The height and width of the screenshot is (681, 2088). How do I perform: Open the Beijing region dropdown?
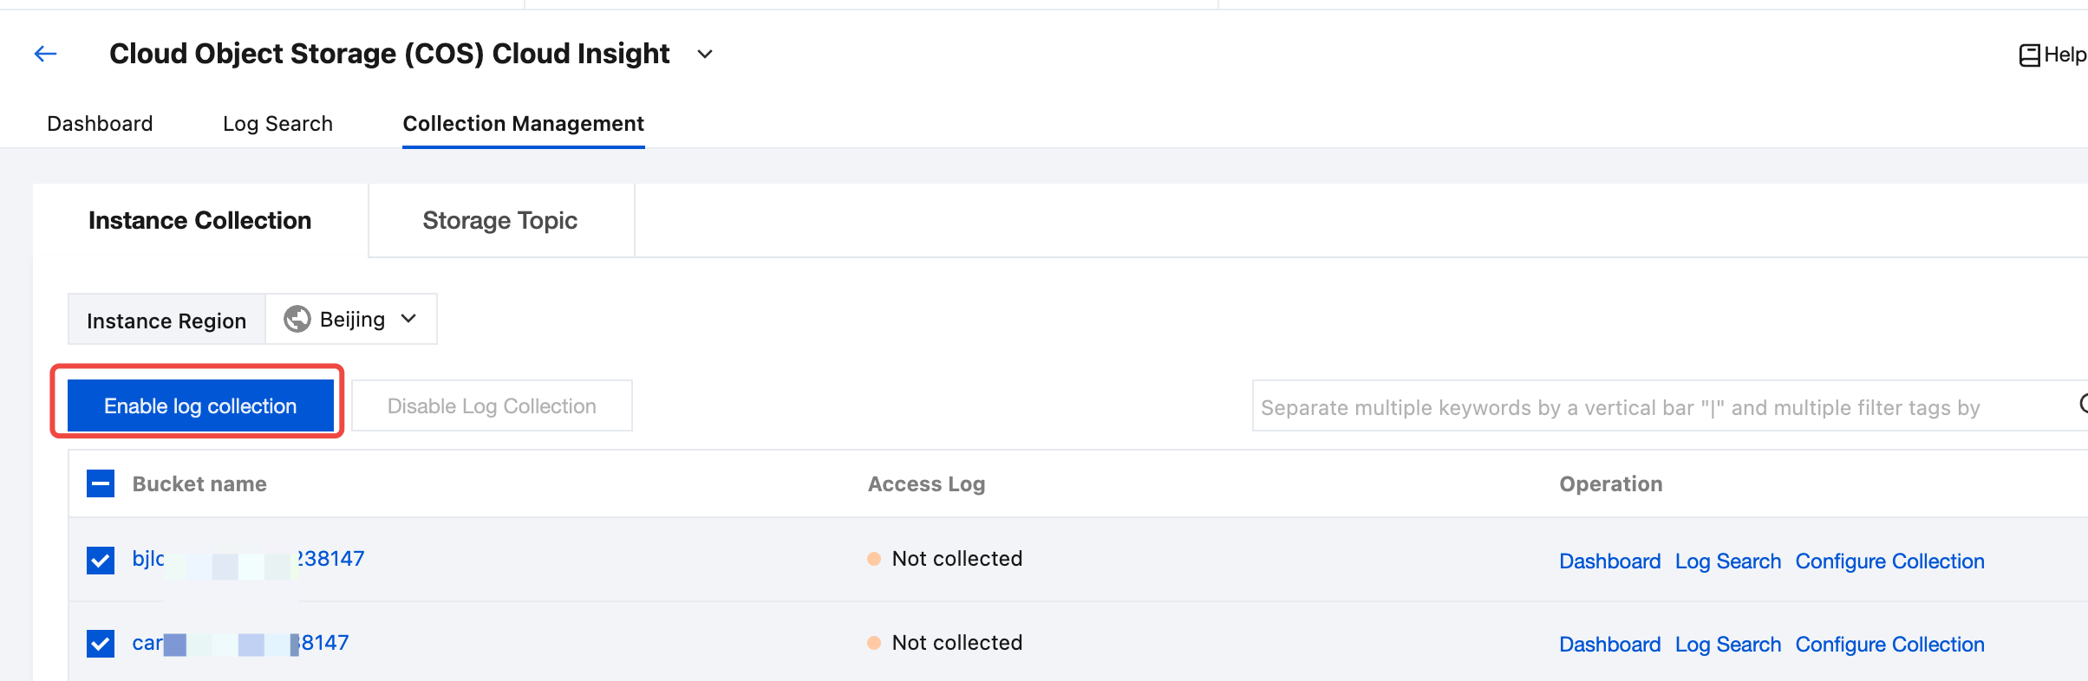coord(352,319)
